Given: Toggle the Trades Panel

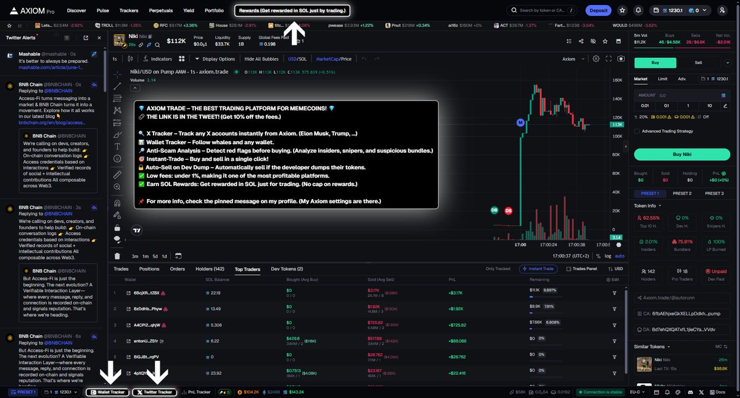Looking at the screenshot, I should click(581, 269).
